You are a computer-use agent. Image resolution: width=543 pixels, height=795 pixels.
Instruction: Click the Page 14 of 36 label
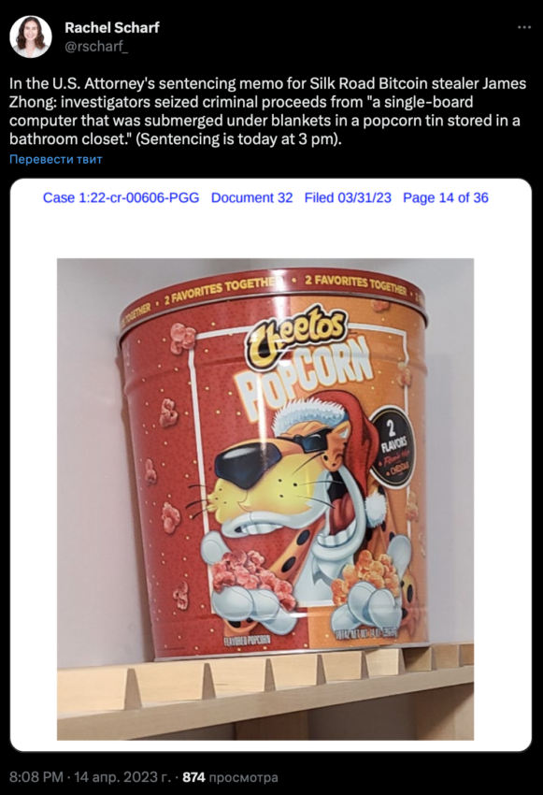(446, 197)
